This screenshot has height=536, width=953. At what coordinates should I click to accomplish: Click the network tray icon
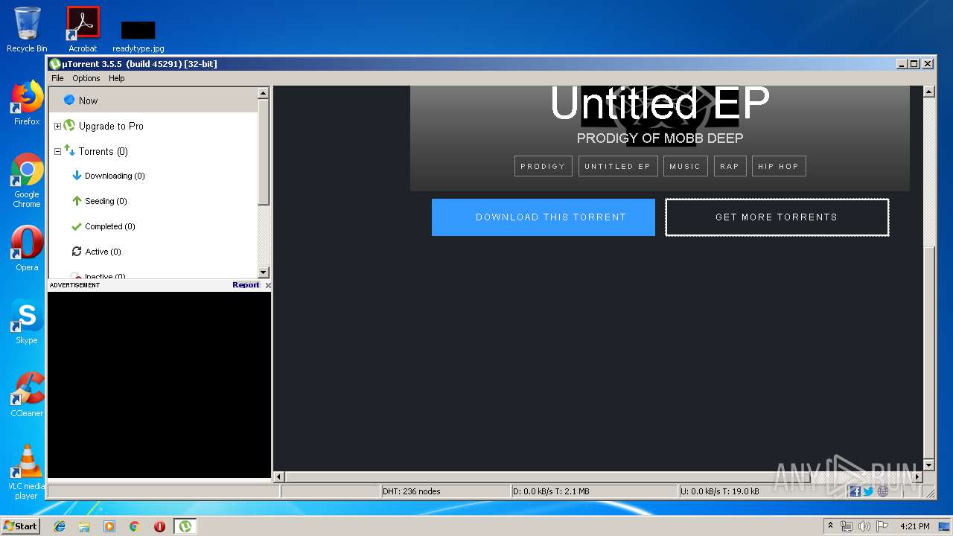pos(847,526)
